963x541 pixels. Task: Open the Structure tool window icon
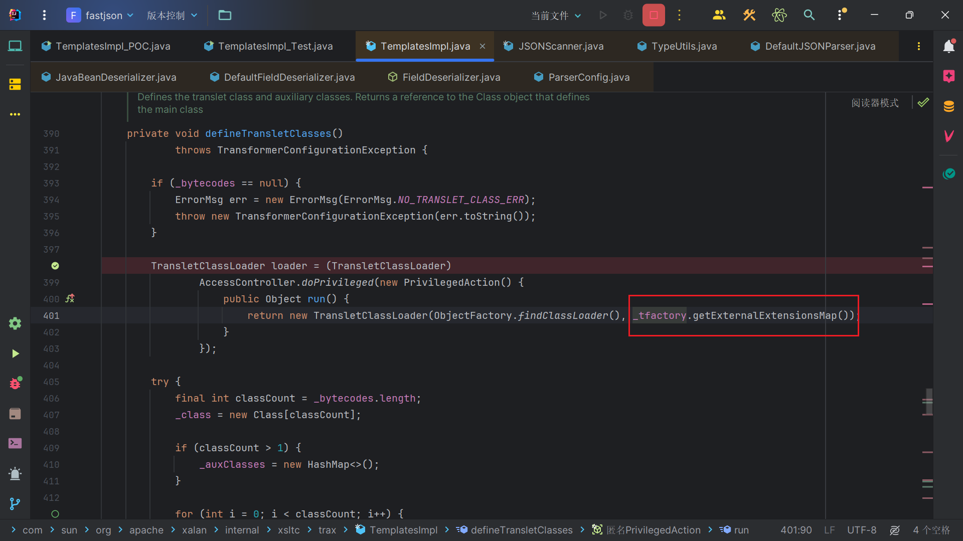(15, 84)
